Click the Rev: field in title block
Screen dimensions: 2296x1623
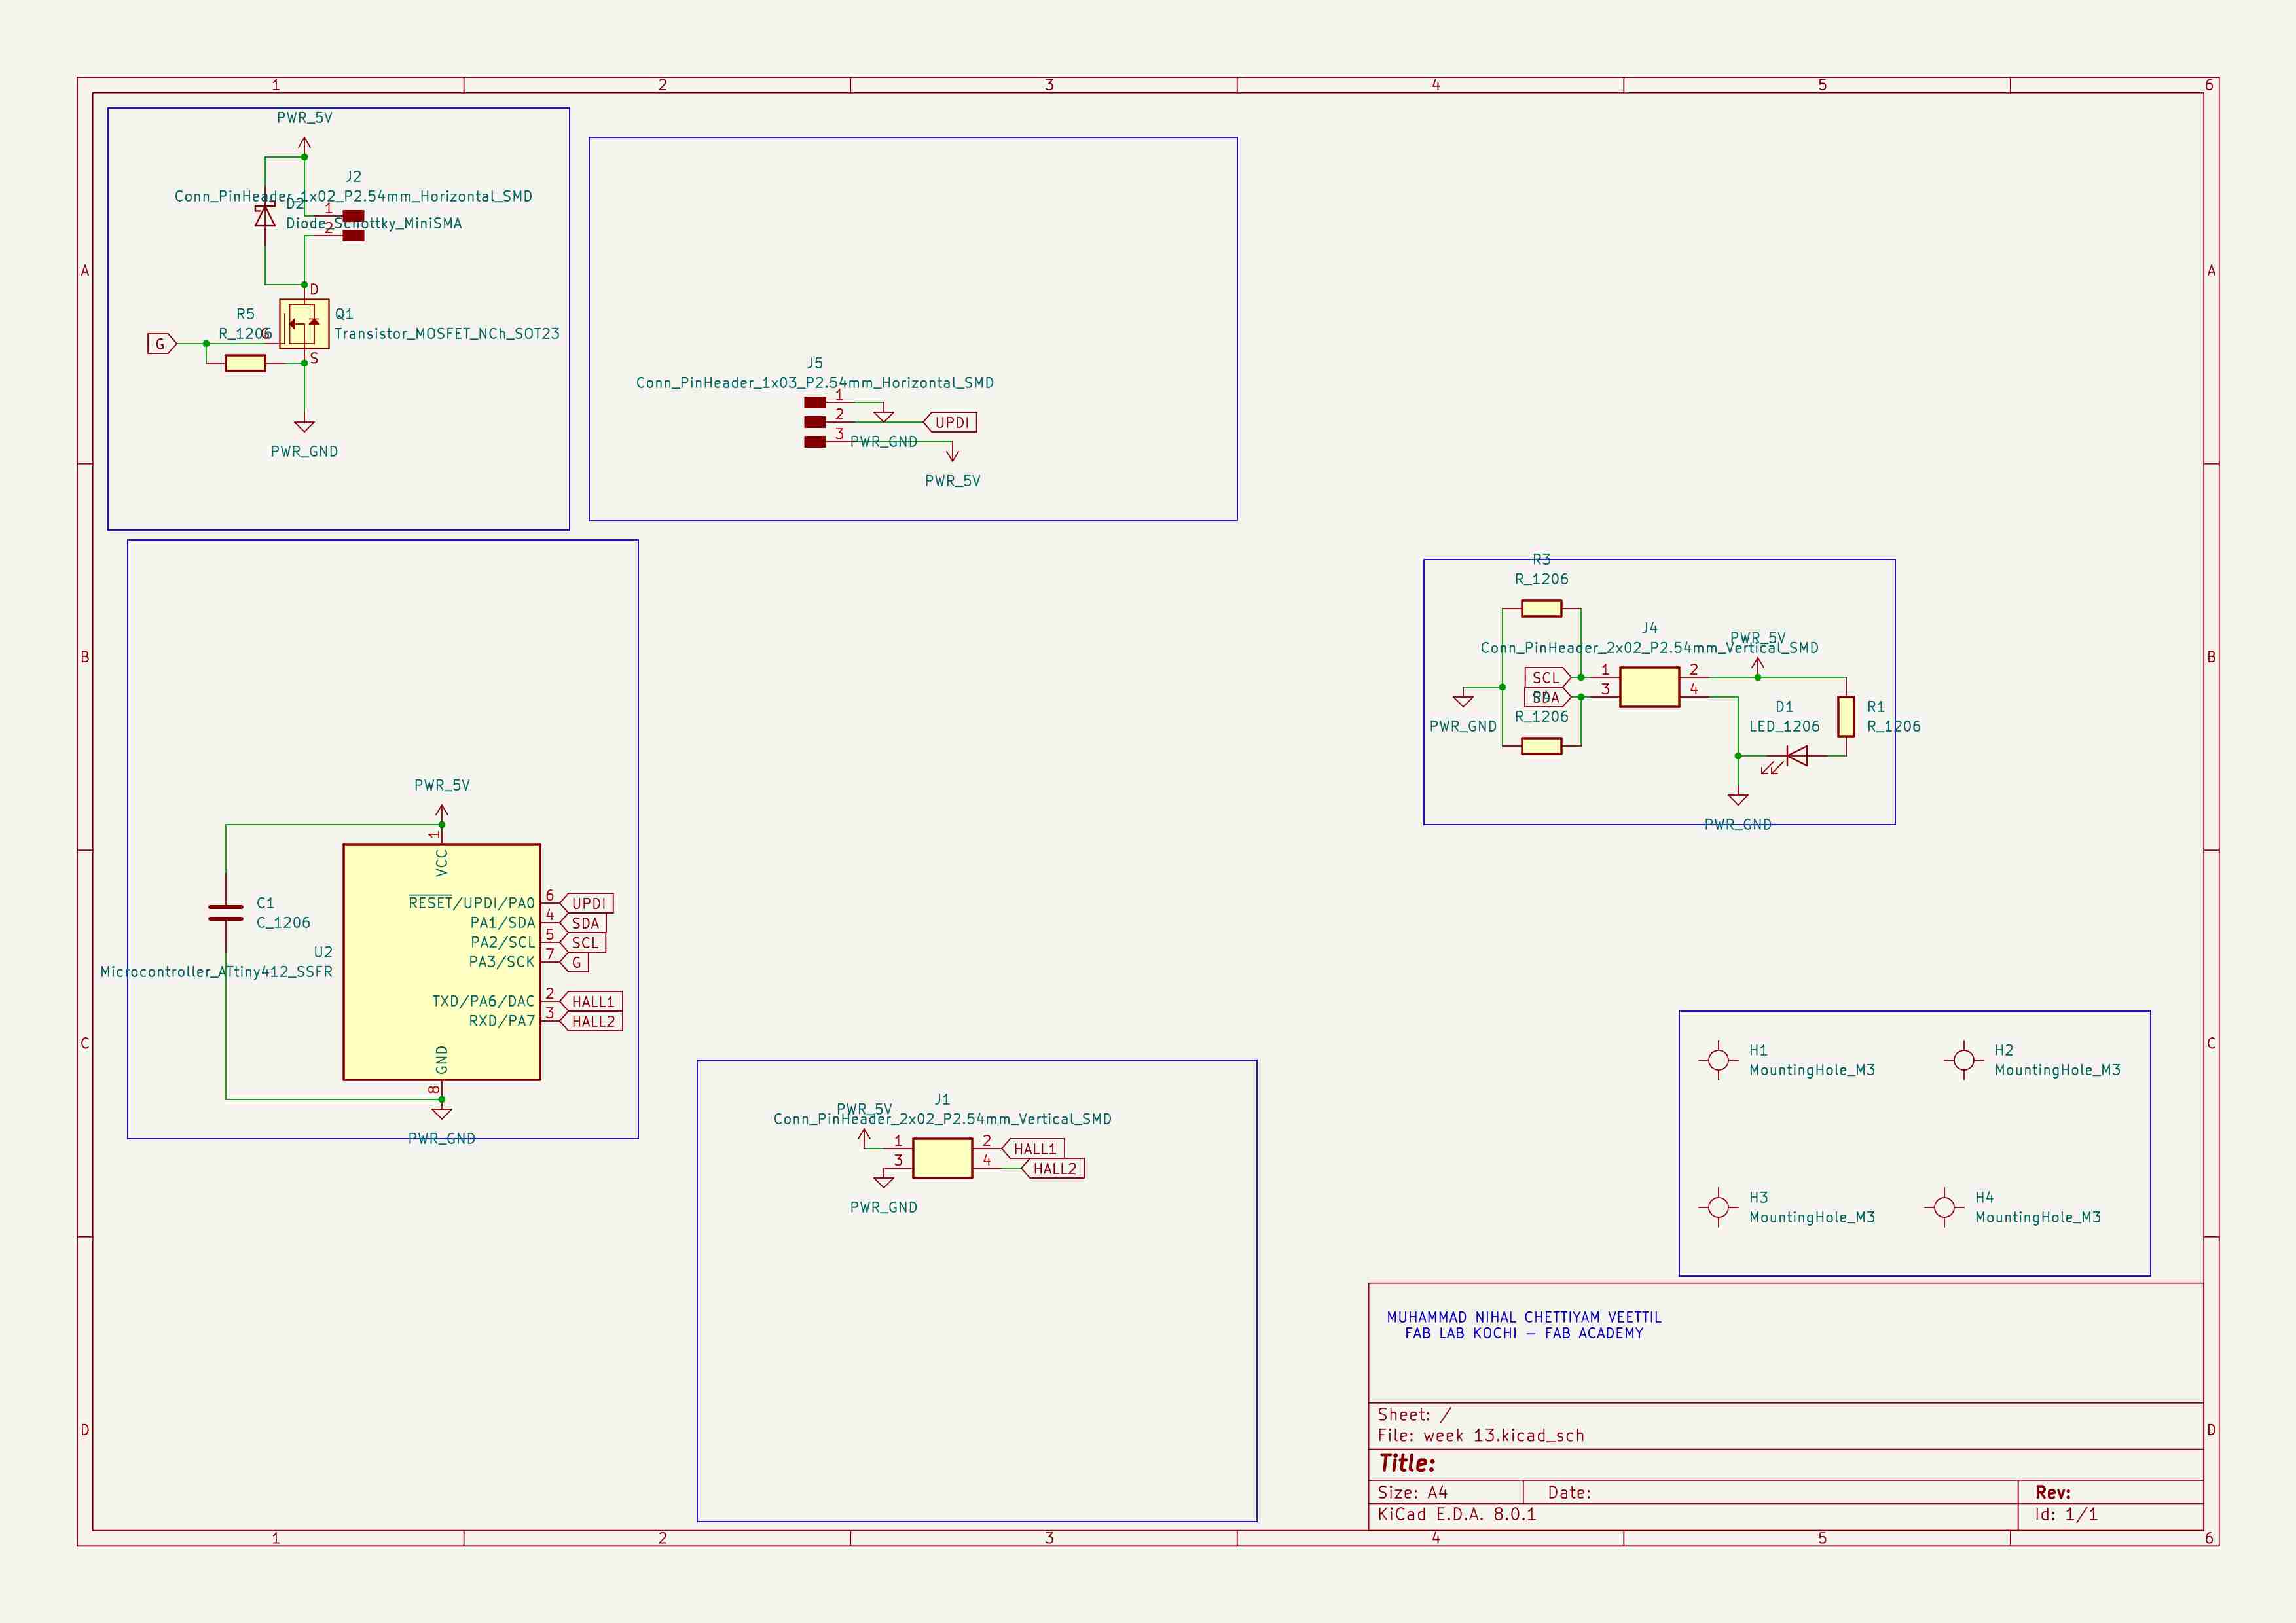point(2053,1492)
